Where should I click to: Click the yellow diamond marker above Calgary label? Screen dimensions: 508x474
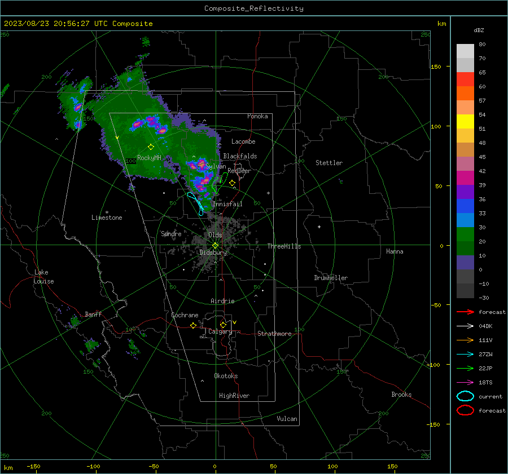point(223,325)
